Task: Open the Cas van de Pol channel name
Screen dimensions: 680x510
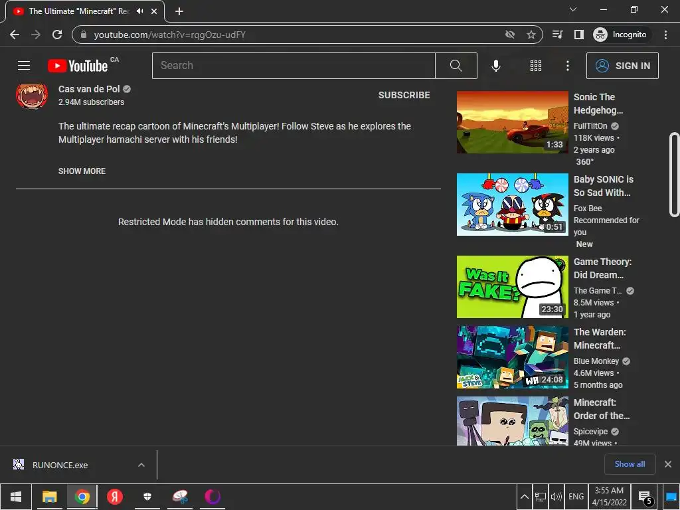Action: [89, 89]
